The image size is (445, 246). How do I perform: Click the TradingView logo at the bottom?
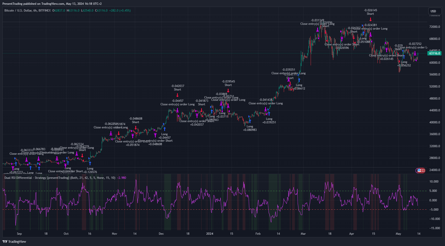click(14, 241)
